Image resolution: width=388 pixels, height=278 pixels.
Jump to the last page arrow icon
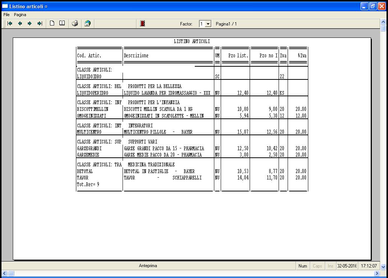click(40, 24)
